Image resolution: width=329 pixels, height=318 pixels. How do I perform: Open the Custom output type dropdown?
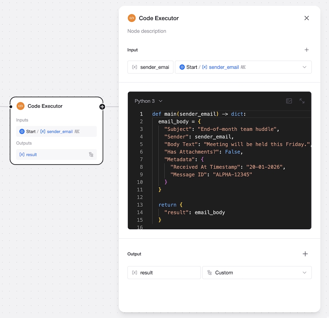pyautogui.click(x=257, y=273)
